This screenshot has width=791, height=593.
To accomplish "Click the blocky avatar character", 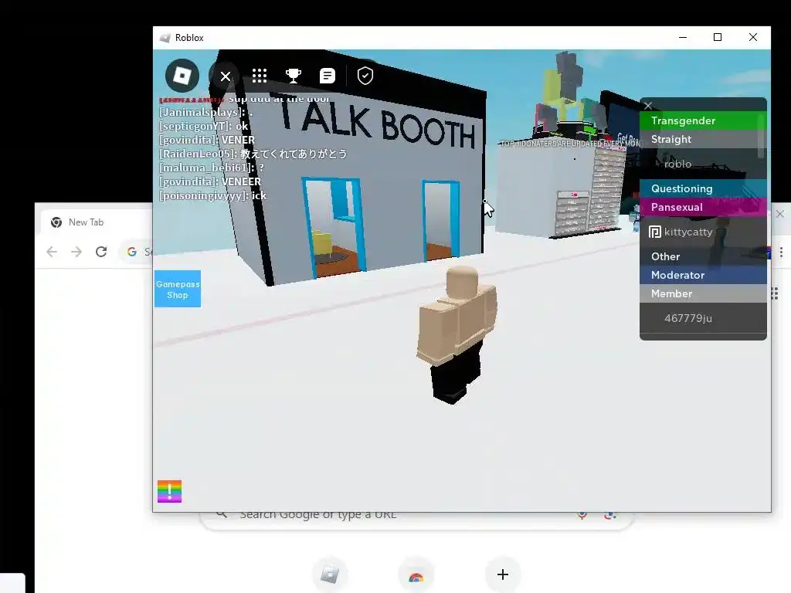I will point(457,334).
